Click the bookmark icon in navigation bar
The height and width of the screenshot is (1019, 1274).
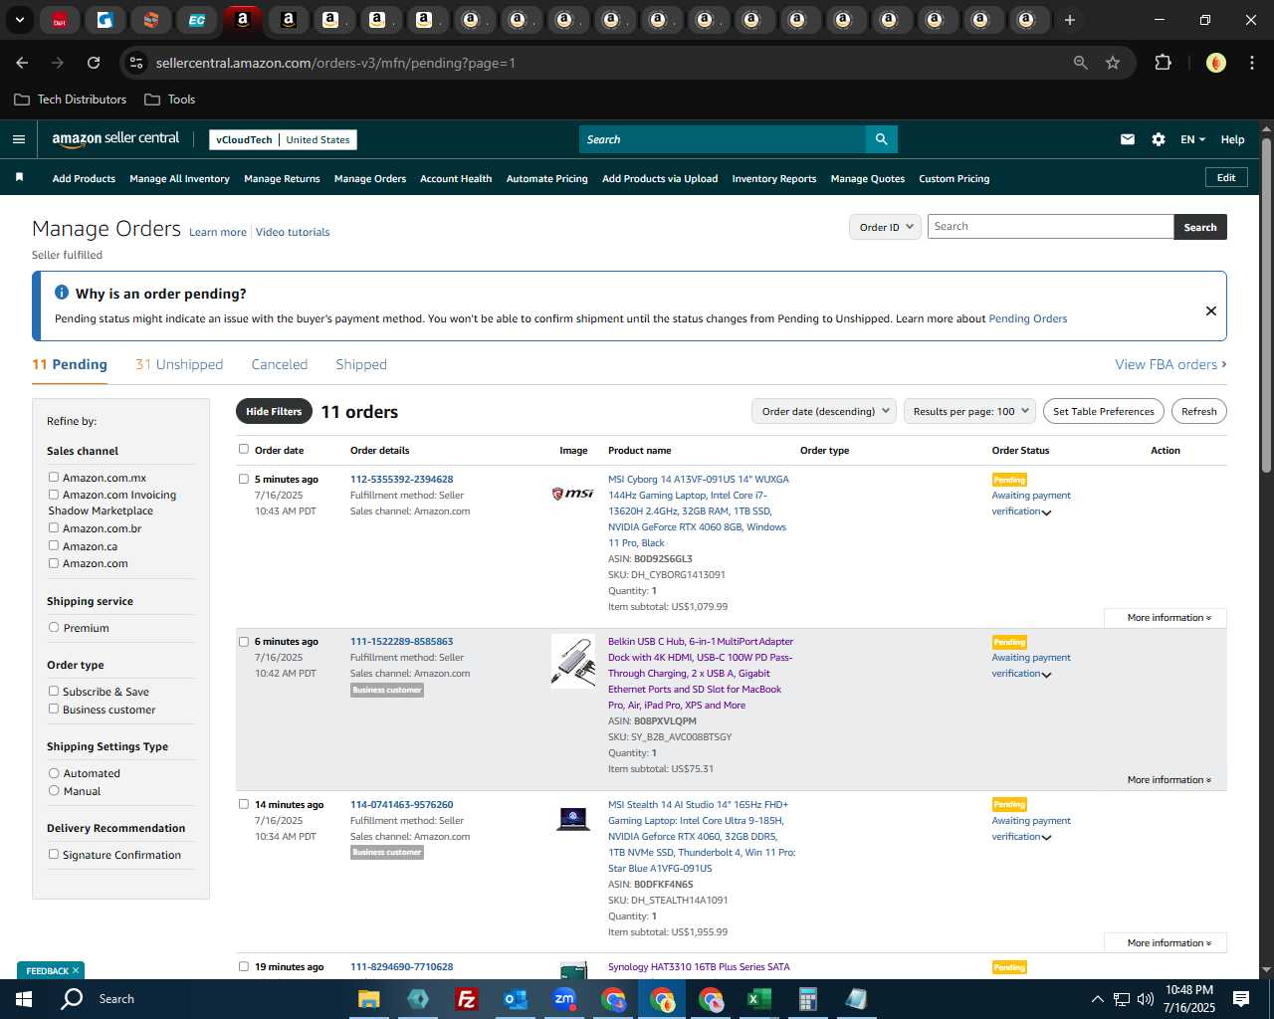19,178
